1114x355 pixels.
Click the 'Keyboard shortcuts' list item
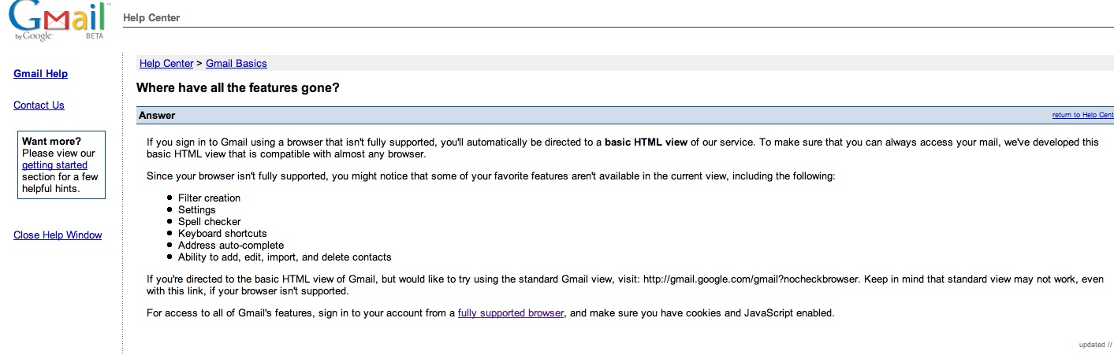coord(222,234)
